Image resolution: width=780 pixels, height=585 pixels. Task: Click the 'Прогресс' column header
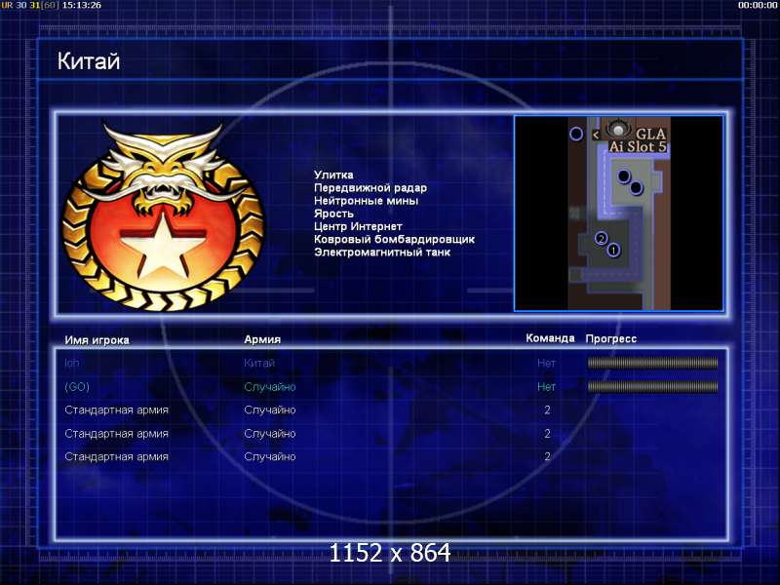click(x=611, y=338)
